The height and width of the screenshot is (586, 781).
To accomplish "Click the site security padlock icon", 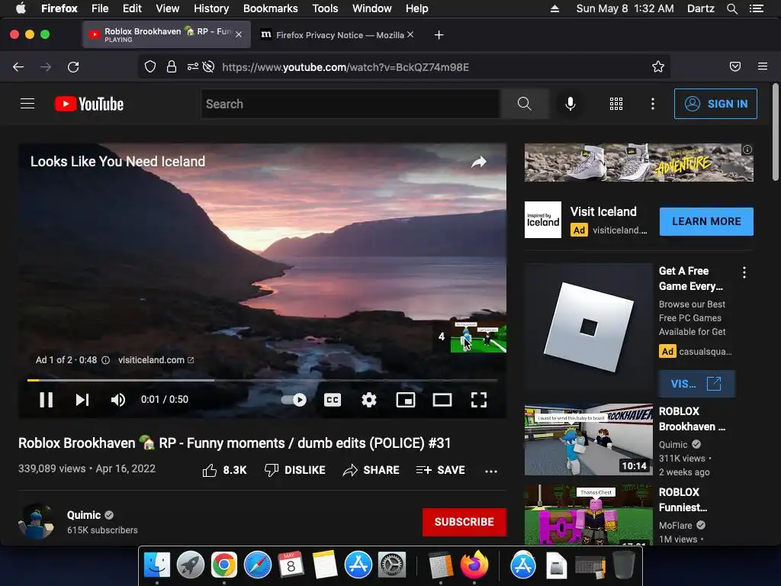I will [x=172, y=67].
